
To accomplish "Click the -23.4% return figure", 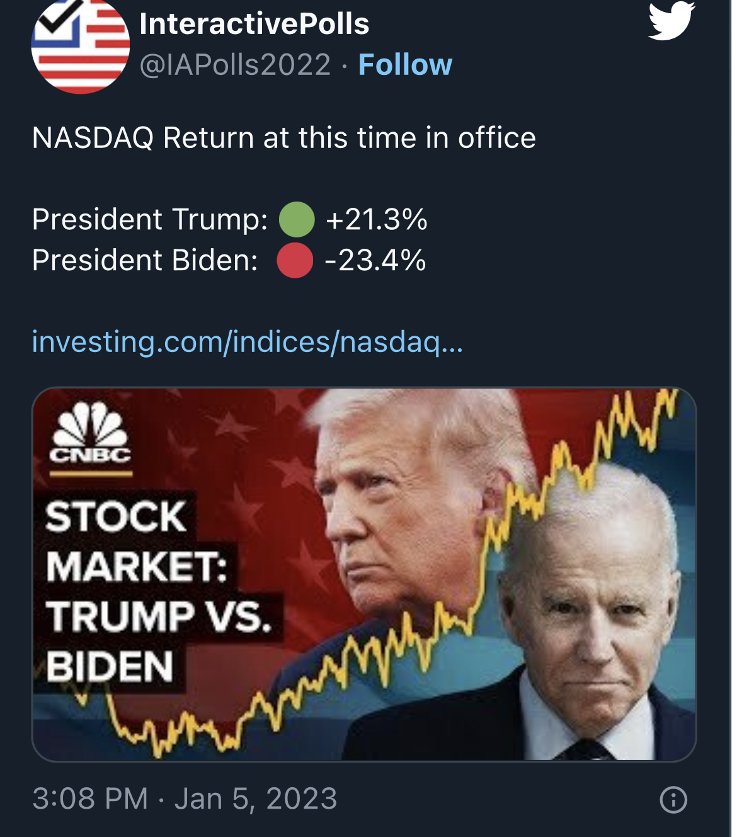I will point(375,261).
